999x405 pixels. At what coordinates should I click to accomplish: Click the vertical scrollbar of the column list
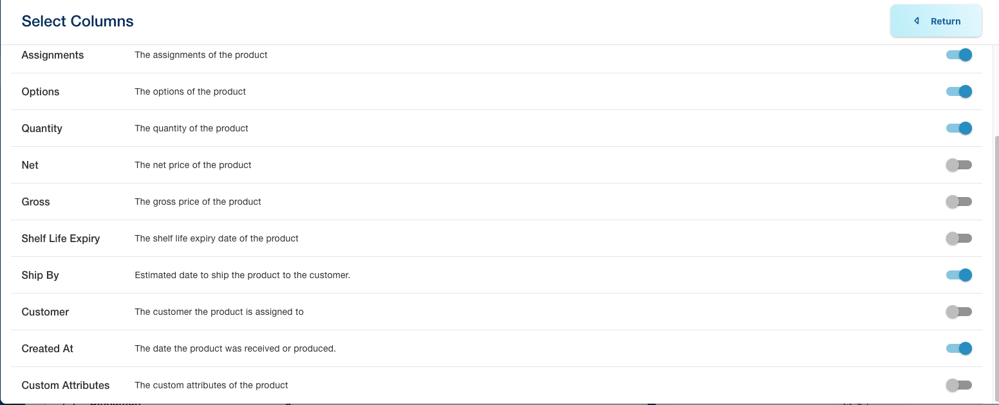coord(996,258)
